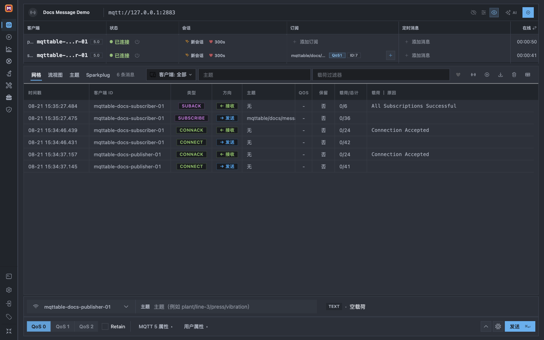Screen dimensions: 544x340
Task: Click the blue play button in top bar
Action: (x=528, y=12)
